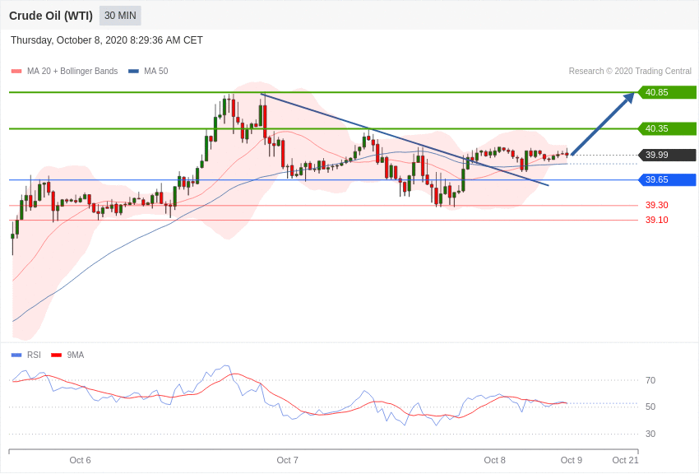Click the 40.85 green price tag

pos(667,92)
